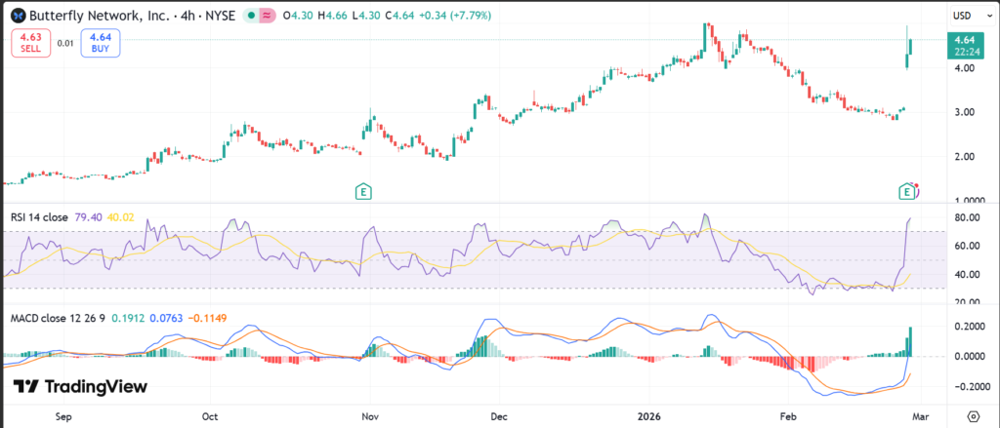Click the Feb label on time axis
This screenshot has width=1000, height=428.
coord(789,414)
